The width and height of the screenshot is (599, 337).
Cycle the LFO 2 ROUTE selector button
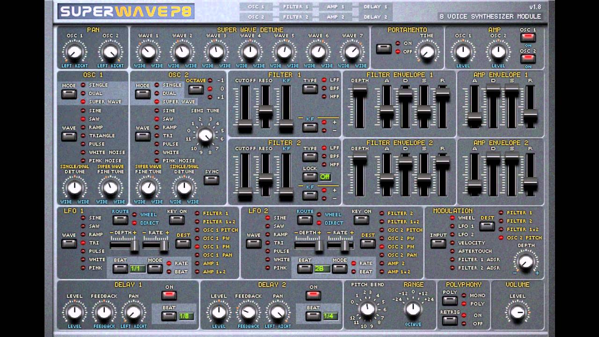pos(305,220)
